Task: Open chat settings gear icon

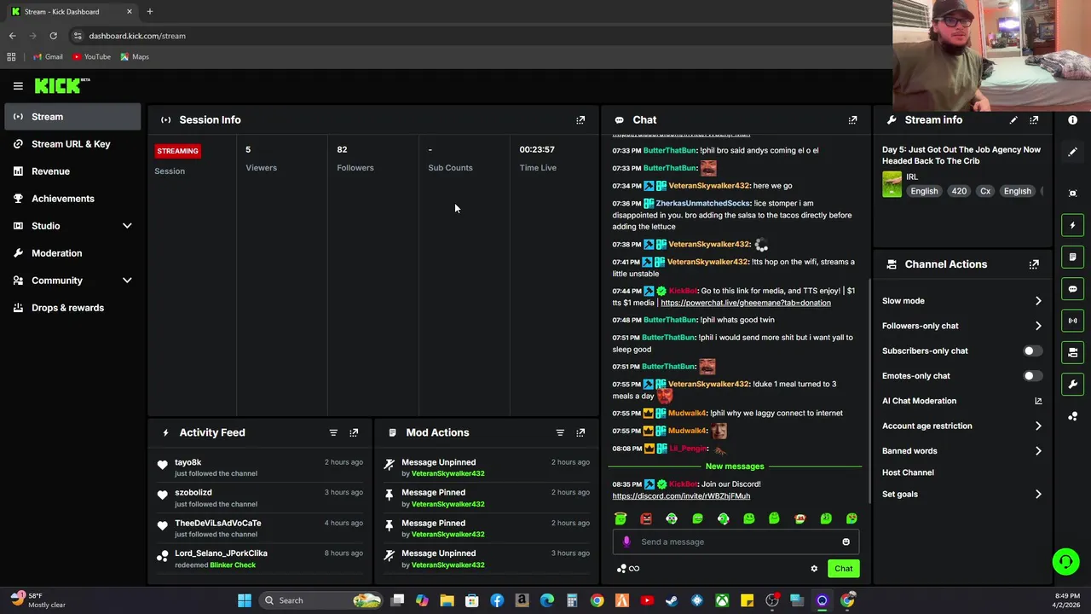Action: [x=814, y=569]
